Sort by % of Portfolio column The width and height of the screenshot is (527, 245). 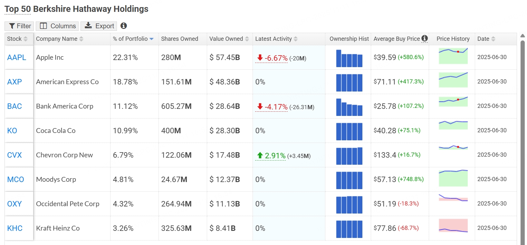click(133, 39)
